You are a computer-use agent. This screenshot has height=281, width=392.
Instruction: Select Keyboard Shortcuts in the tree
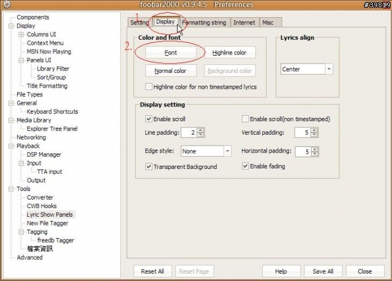[52, 111]
